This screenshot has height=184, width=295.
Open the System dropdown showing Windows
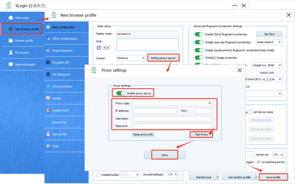(131, 58)
